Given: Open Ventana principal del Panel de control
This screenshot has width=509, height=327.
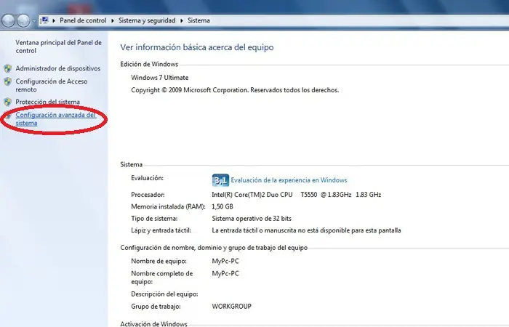Looking at the screenshot, I should tap(58, 47).
